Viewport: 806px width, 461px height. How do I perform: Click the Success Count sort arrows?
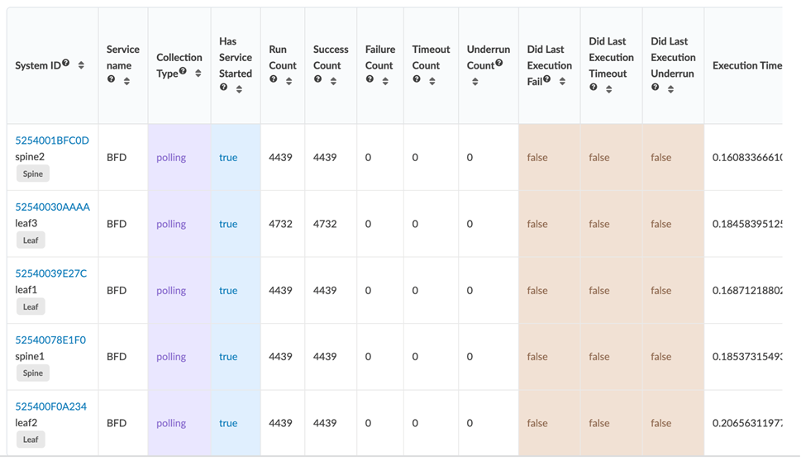(333, 81)
